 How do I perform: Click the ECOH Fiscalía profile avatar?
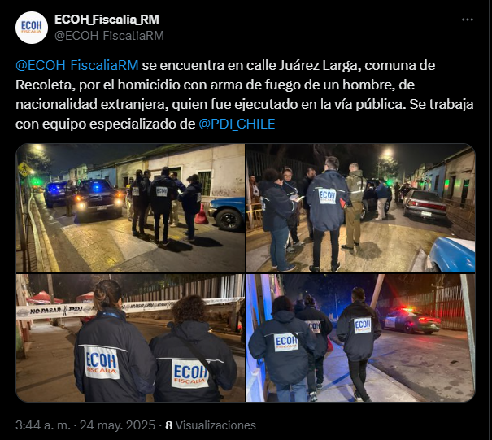click(32, 28)
